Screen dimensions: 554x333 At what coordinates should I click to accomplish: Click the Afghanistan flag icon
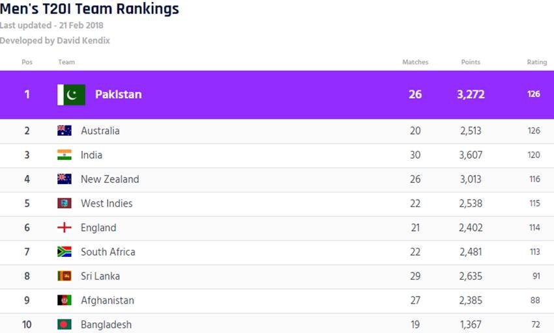tap(65, 300)
